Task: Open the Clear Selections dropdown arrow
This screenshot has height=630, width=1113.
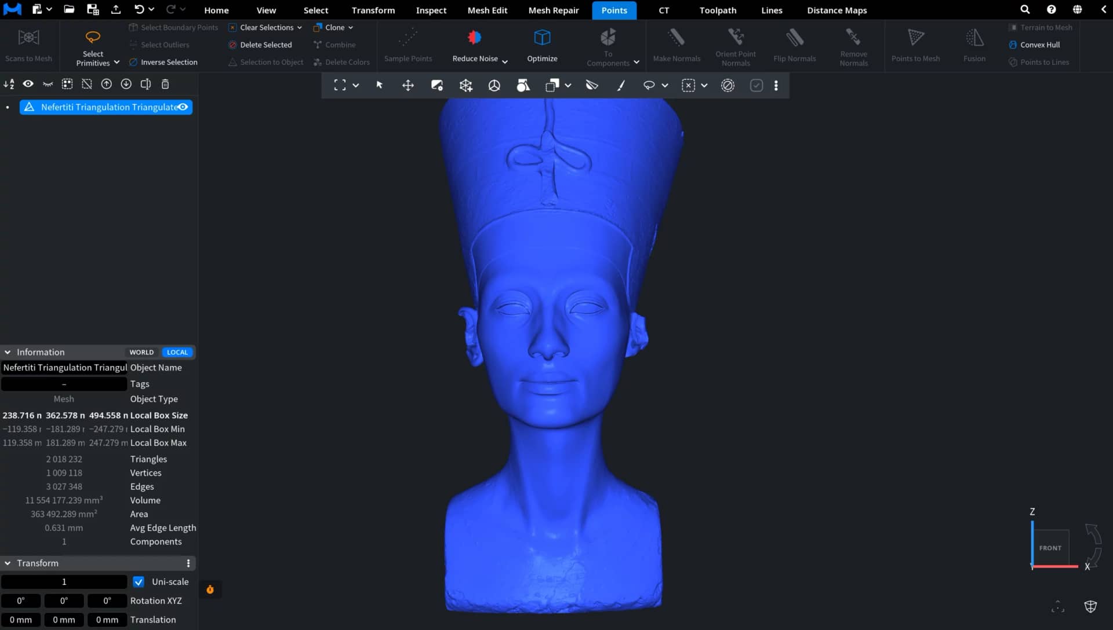Action: (300, 27)
